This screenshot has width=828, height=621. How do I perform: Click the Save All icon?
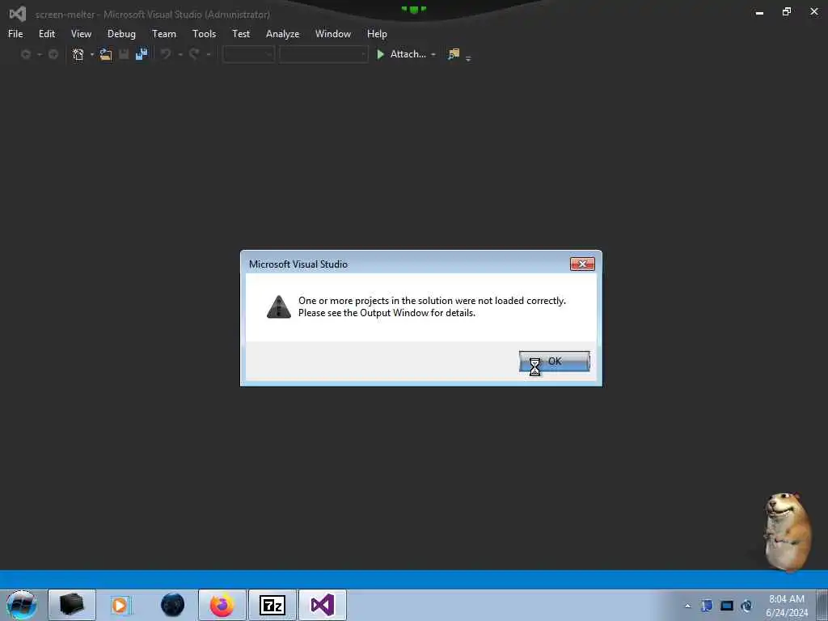pyautogui.click(x=142, y=54)
